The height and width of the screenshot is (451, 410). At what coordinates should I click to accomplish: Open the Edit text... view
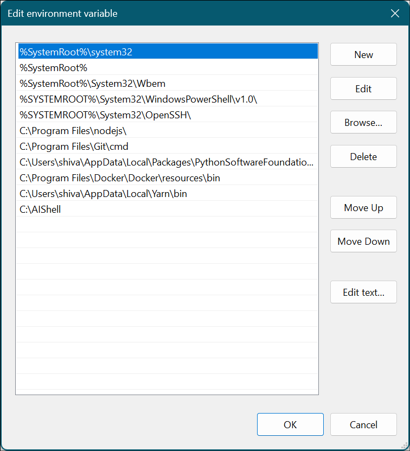pos(363,293)
